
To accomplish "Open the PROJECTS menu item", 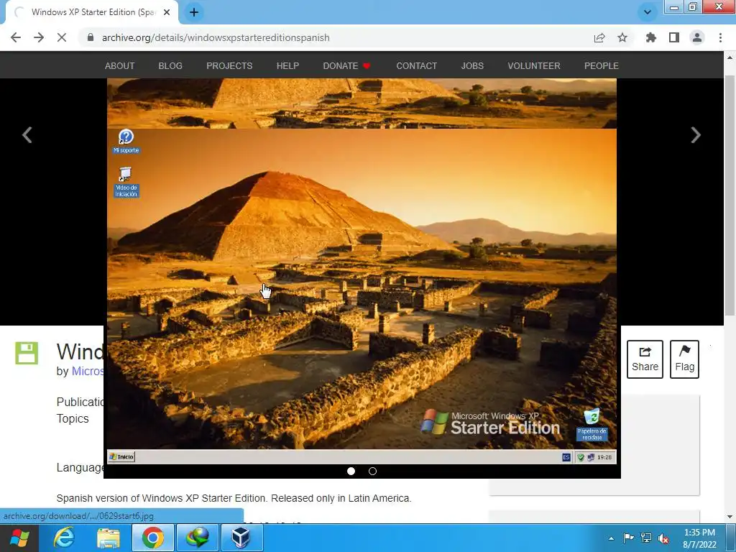I will (x=229, y=65).
